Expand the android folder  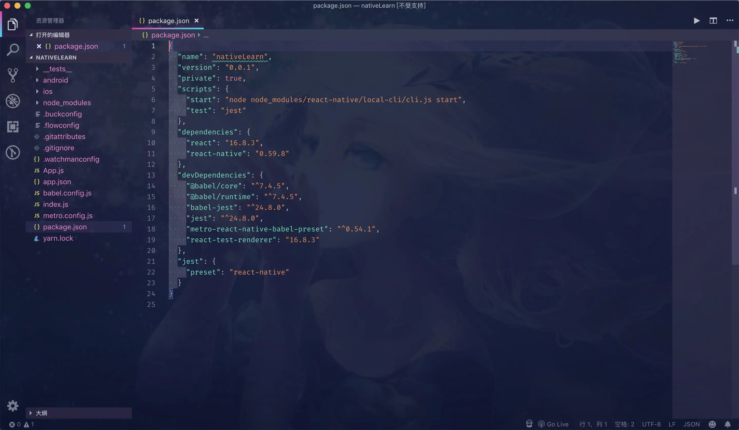[x=55, y=80]
